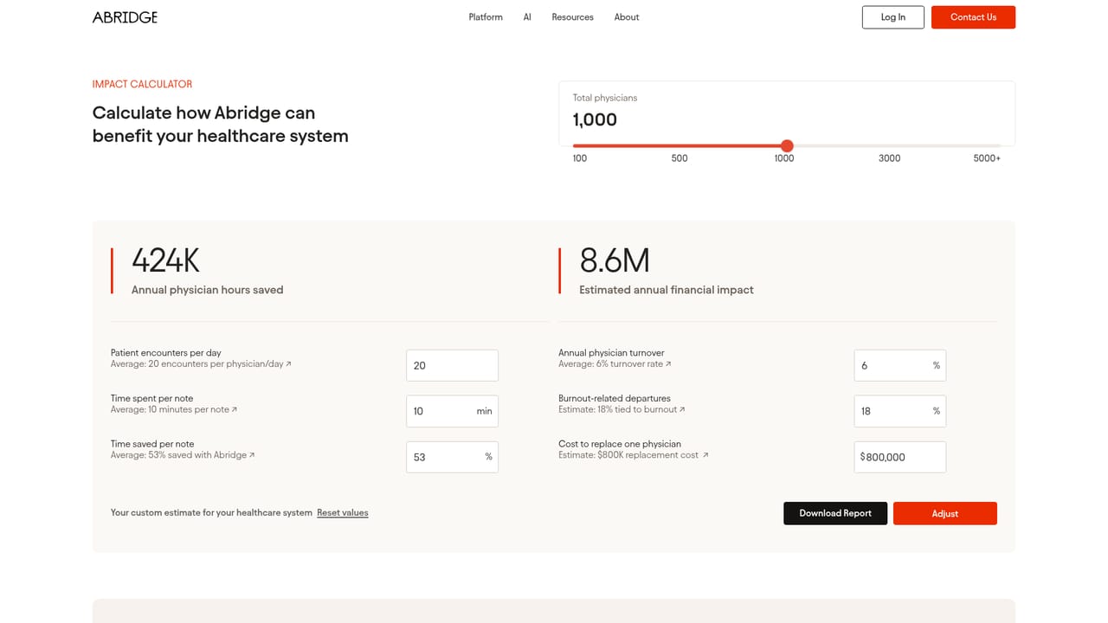Open the AI menu item
The width and height of the screenshot is (1108, 623).
coord(527,17)
